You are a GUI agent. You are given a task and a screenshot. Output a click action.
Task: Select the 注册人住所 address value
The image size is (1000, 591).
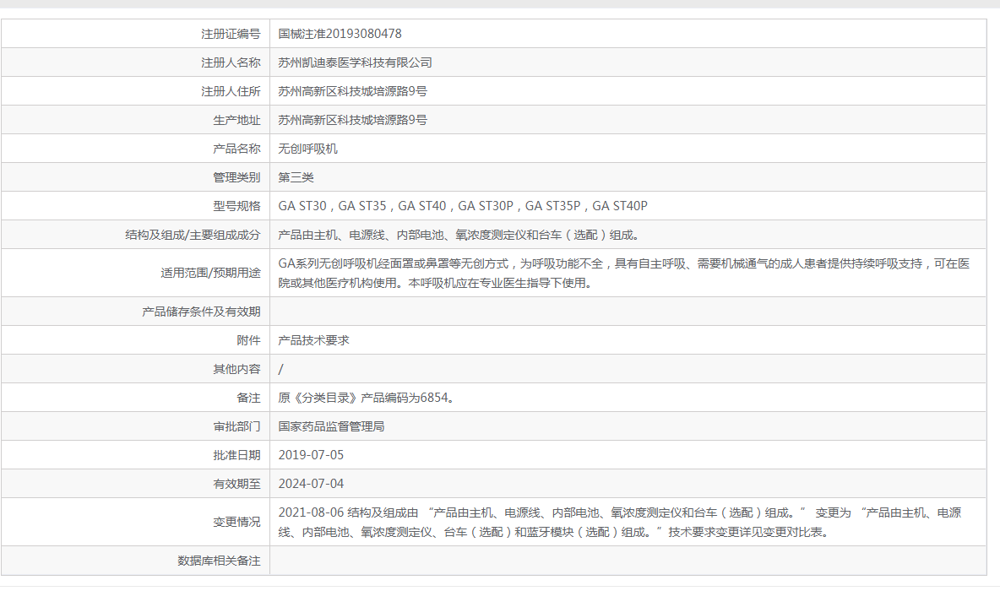click(353, 91)
